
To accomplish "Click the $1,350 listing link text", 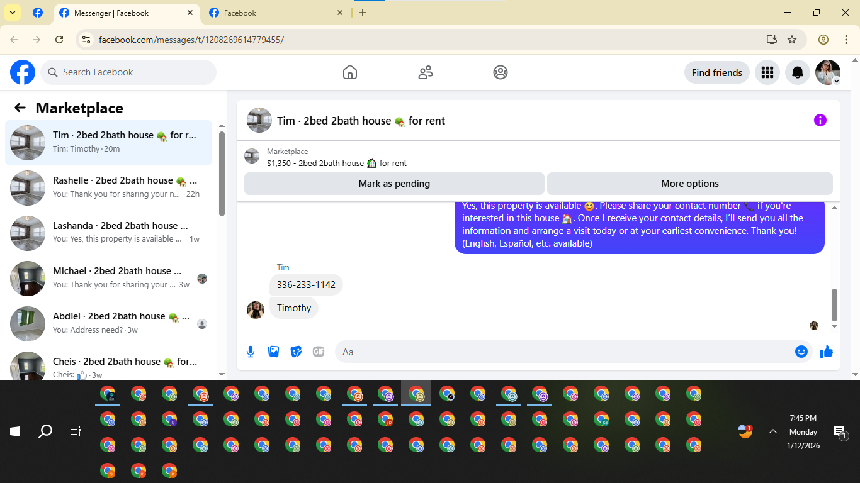I will [x=337, y=163].
